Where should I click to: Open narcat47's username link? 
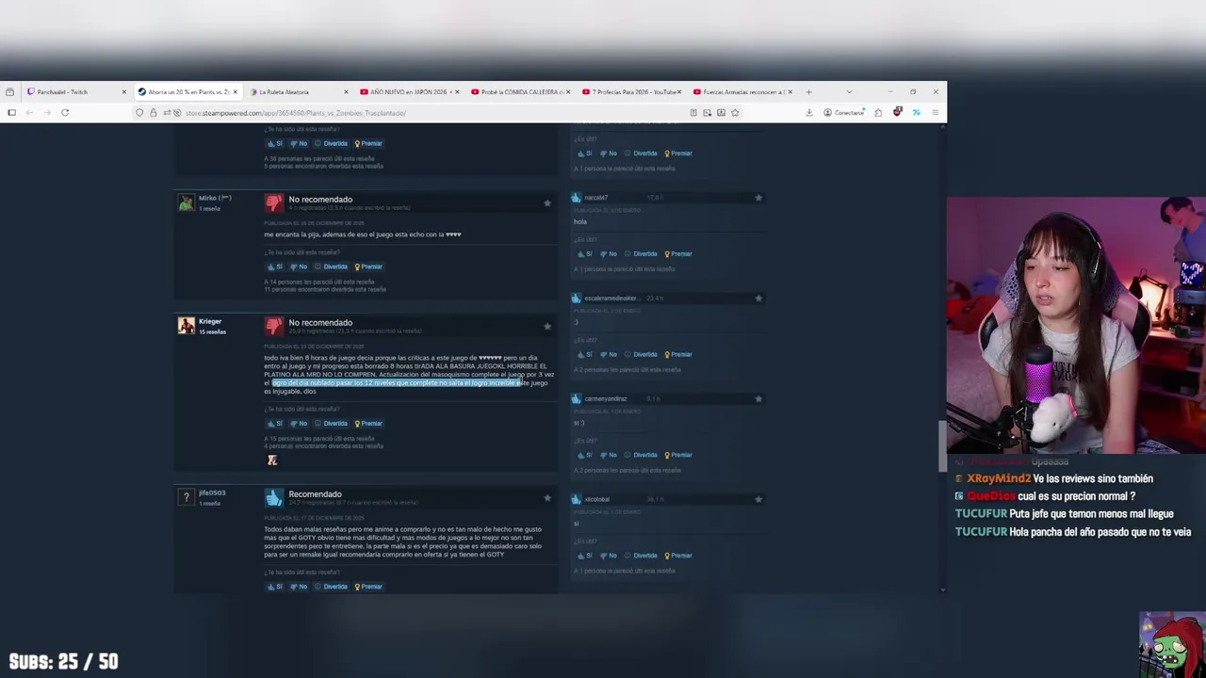(x=595, y=198)
